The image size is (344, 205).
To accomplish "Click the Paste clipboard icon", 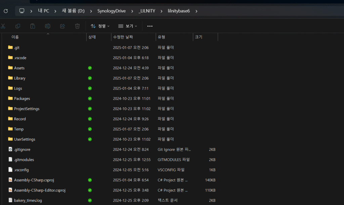I will 33,26.
